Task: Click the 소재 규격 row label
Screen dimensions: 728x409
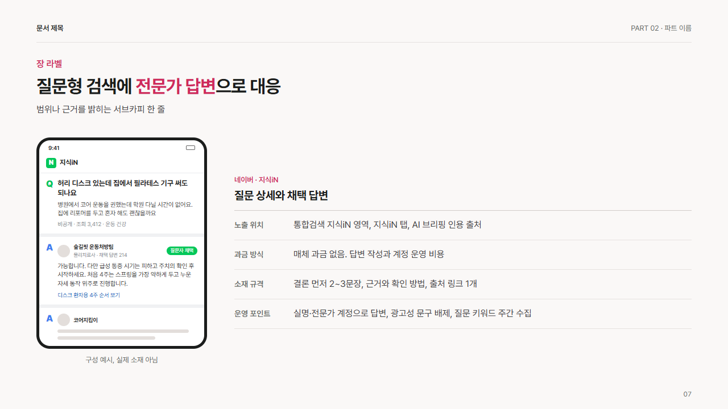Action: click(x=249, y=284)
